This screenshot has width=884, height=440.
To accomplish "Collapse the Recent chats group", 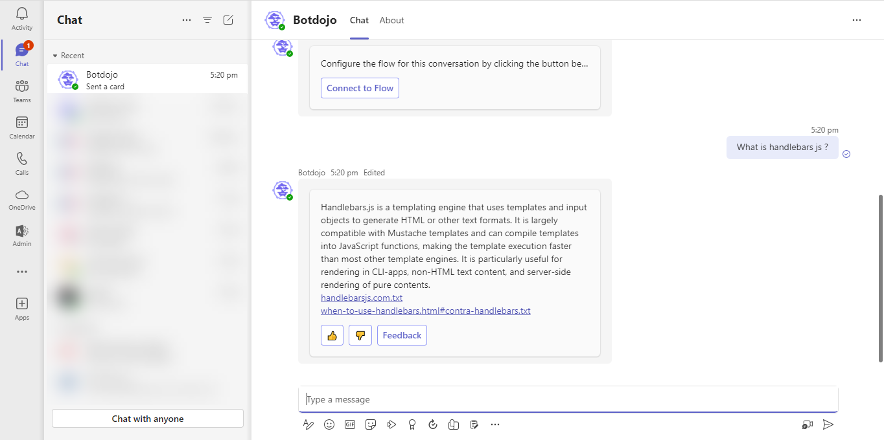I will click(x=69, y=56).
